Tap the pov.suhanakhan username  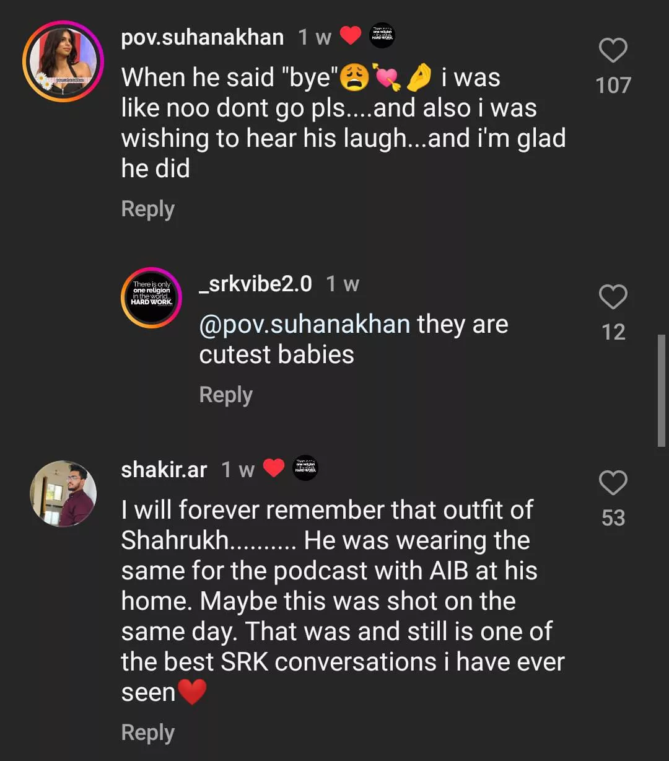pyautogui.click(x=203, y=37)
